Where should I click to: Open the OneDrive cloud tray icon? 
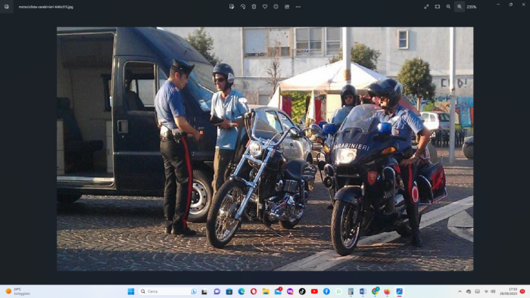469,292
